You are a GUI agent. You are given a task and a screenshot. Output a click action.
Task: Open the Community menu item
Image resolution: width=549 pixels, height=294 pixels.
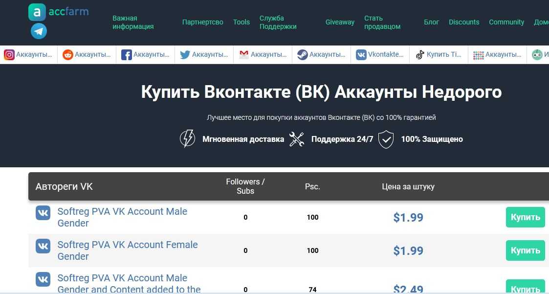point(506,22)
